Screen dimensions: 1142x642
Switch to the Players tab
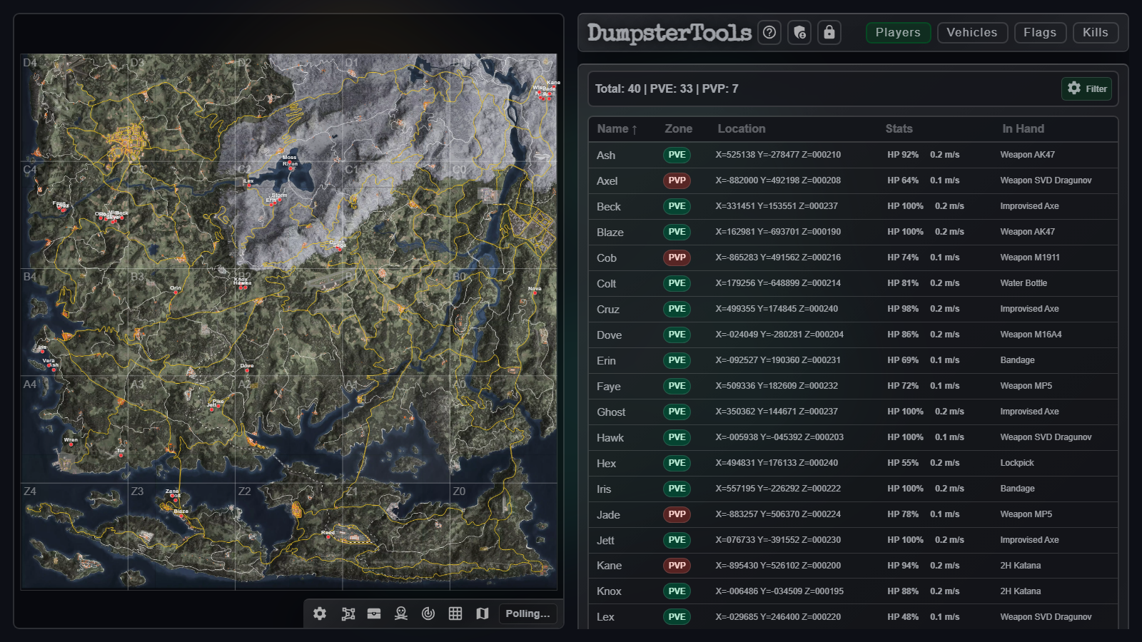(x=898, y=32)
